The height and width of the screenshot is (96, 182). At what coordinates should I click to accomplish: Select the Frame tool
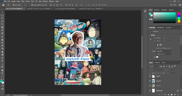click(x=2, y=27)
